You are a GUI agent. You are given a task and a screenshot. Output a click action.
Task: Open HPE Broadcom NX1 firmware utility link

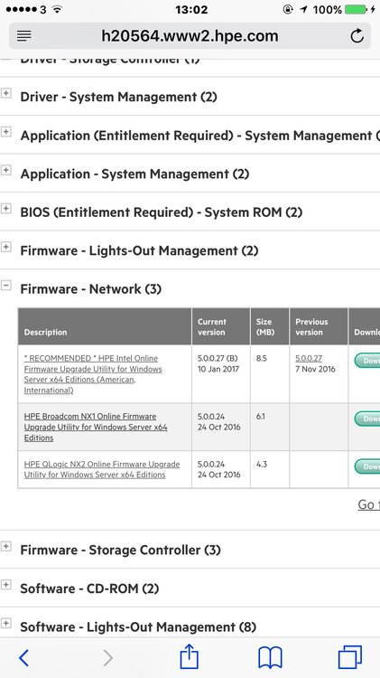click(x=96, y=427)
